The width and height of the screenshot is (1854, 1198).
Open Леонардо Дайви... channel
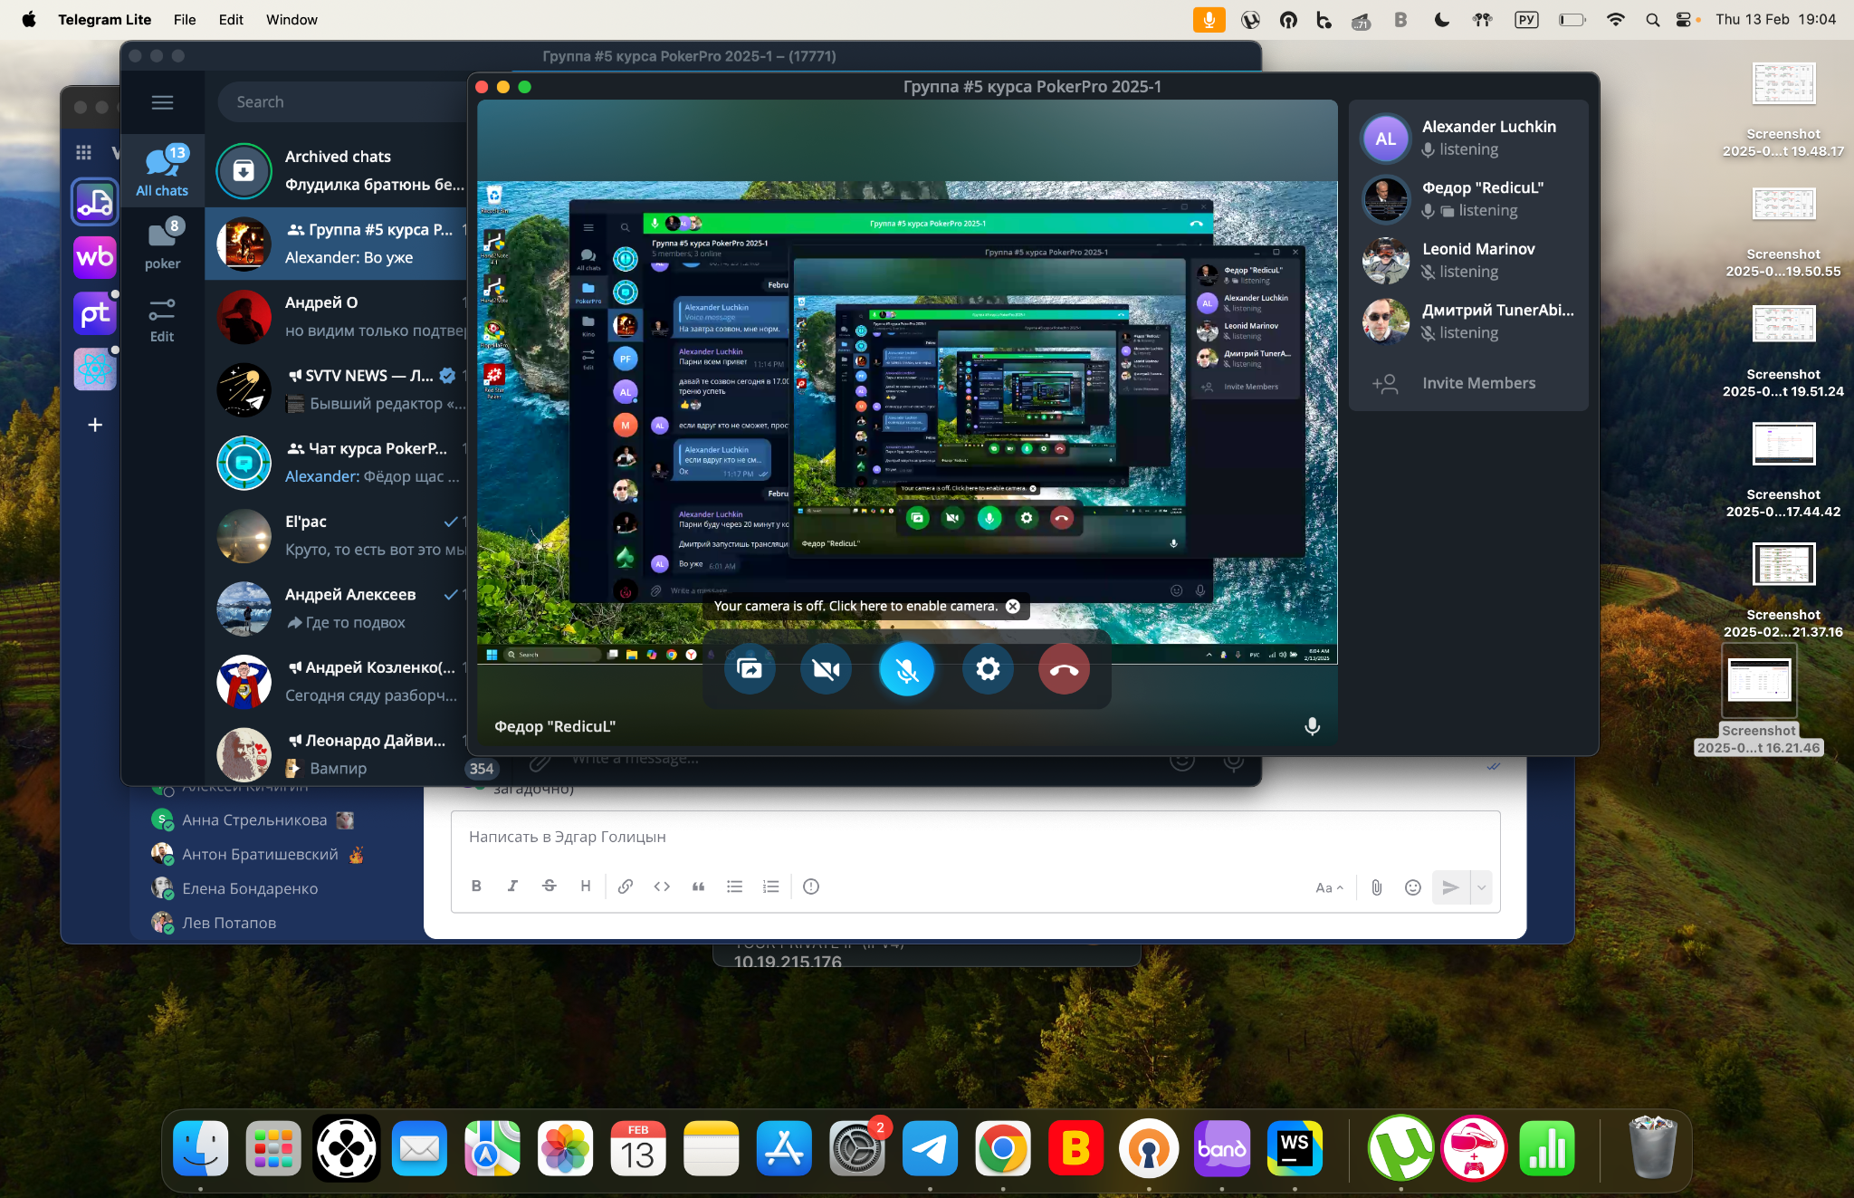[337, 754]
